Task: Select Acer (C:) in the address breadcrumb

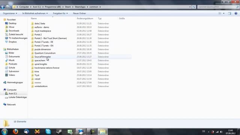Action: [x=37, y=7]
